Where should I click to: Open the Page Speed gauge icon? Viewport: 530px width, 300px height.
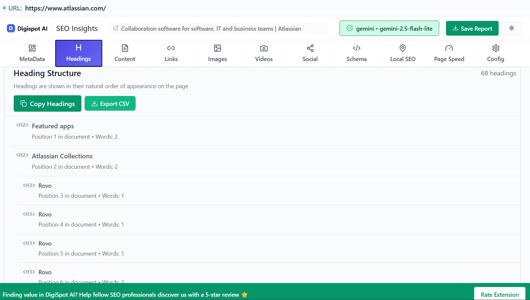449,48
